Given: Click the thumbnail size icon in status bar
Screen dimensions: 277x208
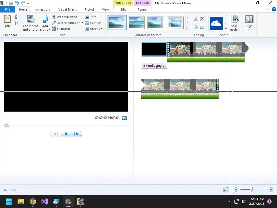Looking at the screenshot, I should click(x=226, y=190).
